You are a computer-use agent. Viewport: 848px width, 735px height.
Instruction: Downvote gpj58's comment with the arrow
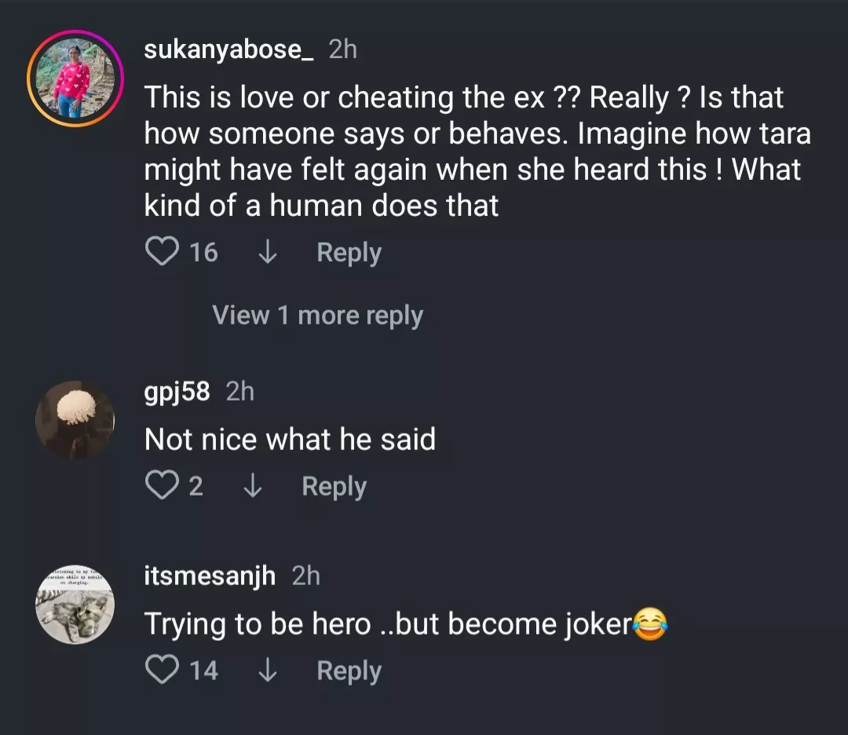[253, 486]
